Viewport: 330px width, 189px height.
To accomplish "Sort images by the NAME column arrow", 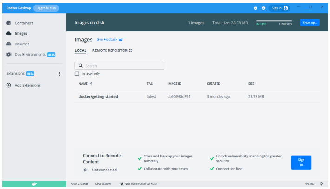I will pyautogui.click(x=91, y=84).
